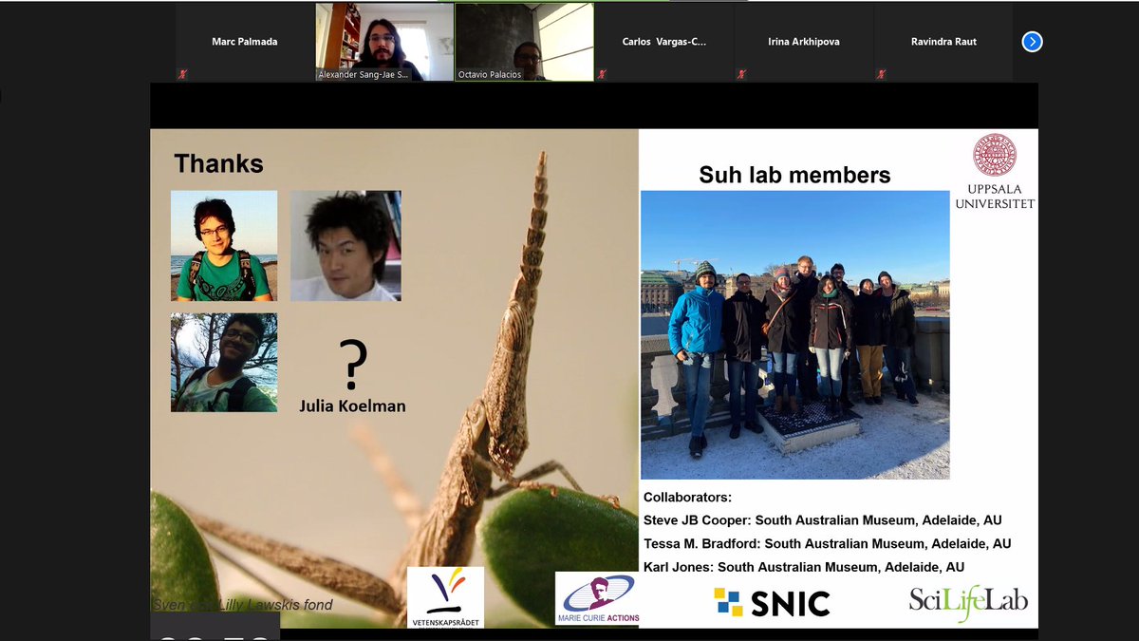Click the Steve JB Cooper collaborator line

pos(823,520)
